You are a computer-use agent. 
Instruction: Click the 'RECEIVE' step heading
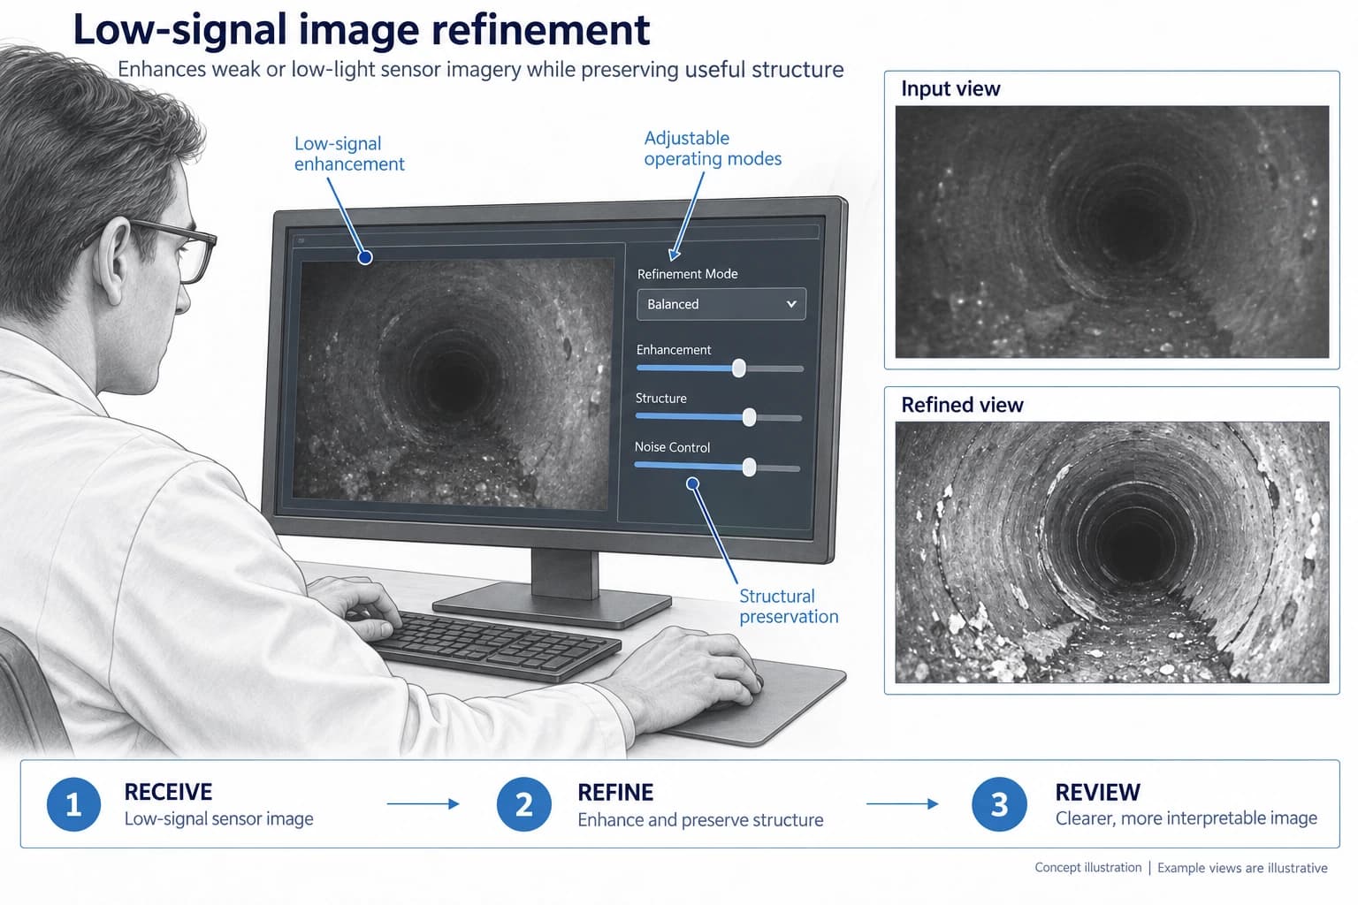tap(168, 792)
